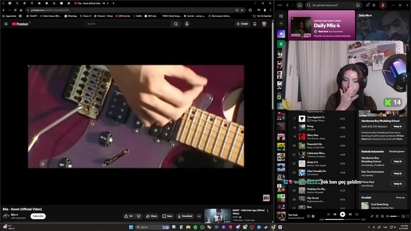Click the YouTube Premium logo

(x=20, y=24)
